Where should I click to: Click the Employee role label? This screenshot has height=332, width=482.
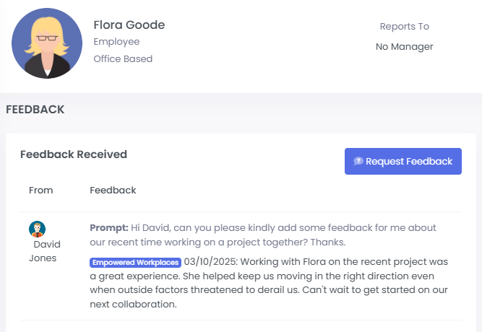tap(116, 42)
